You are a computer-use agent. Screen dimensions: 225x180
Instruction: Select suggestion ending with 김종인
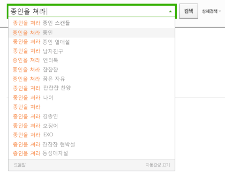91,116
